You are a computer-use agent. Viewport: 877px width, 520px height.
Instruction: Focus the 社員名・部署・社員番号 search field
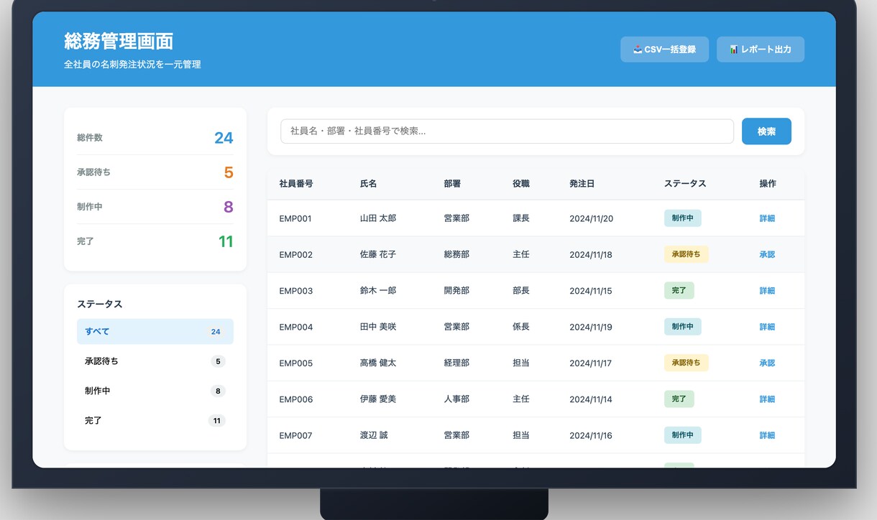coord(507,131)
